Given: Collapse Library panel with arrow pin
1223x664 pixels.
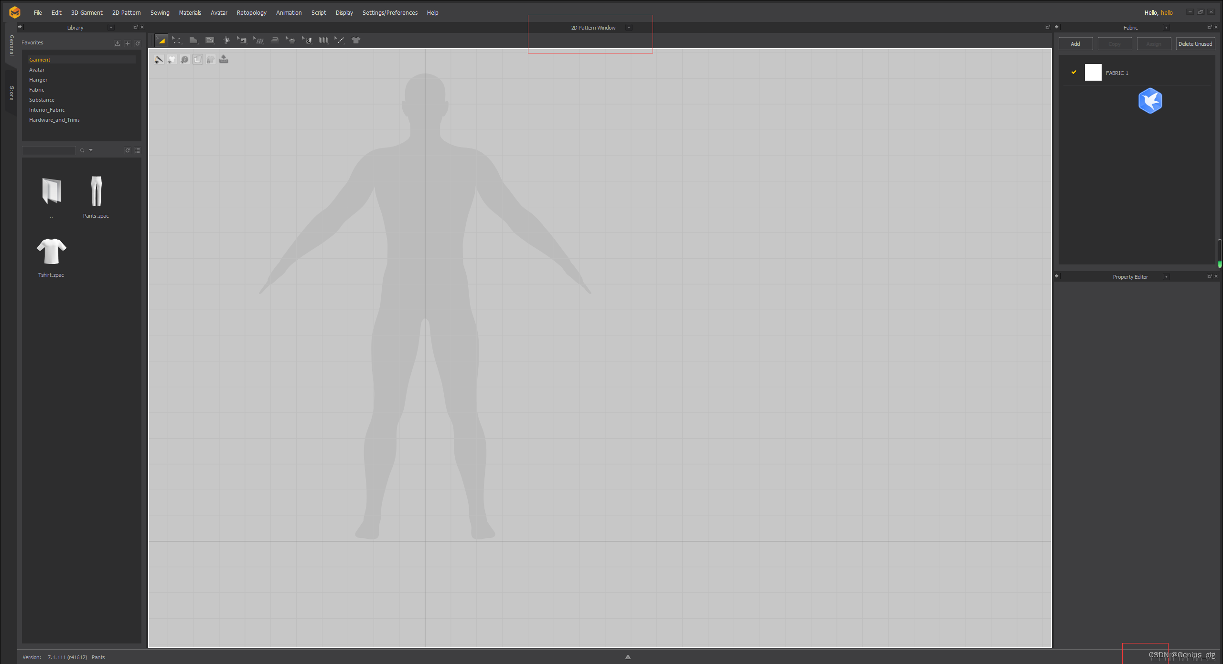Looking at the screenshot, I should click(x=20, y=27).
